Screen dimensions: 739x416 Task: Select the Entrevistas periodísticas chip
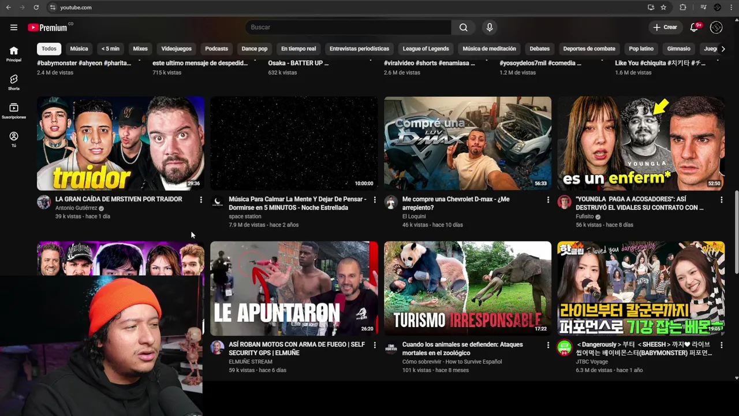point(359,49)
